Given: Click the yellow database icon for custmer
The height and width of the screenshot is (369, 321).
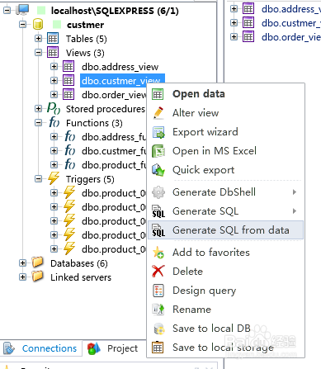Looking at the screenshot, I should 38,25.
